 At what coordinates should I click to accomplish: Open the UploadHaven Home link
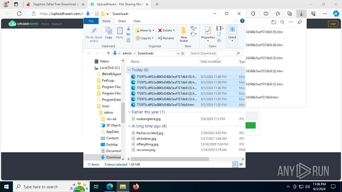(x=45, y=24)
